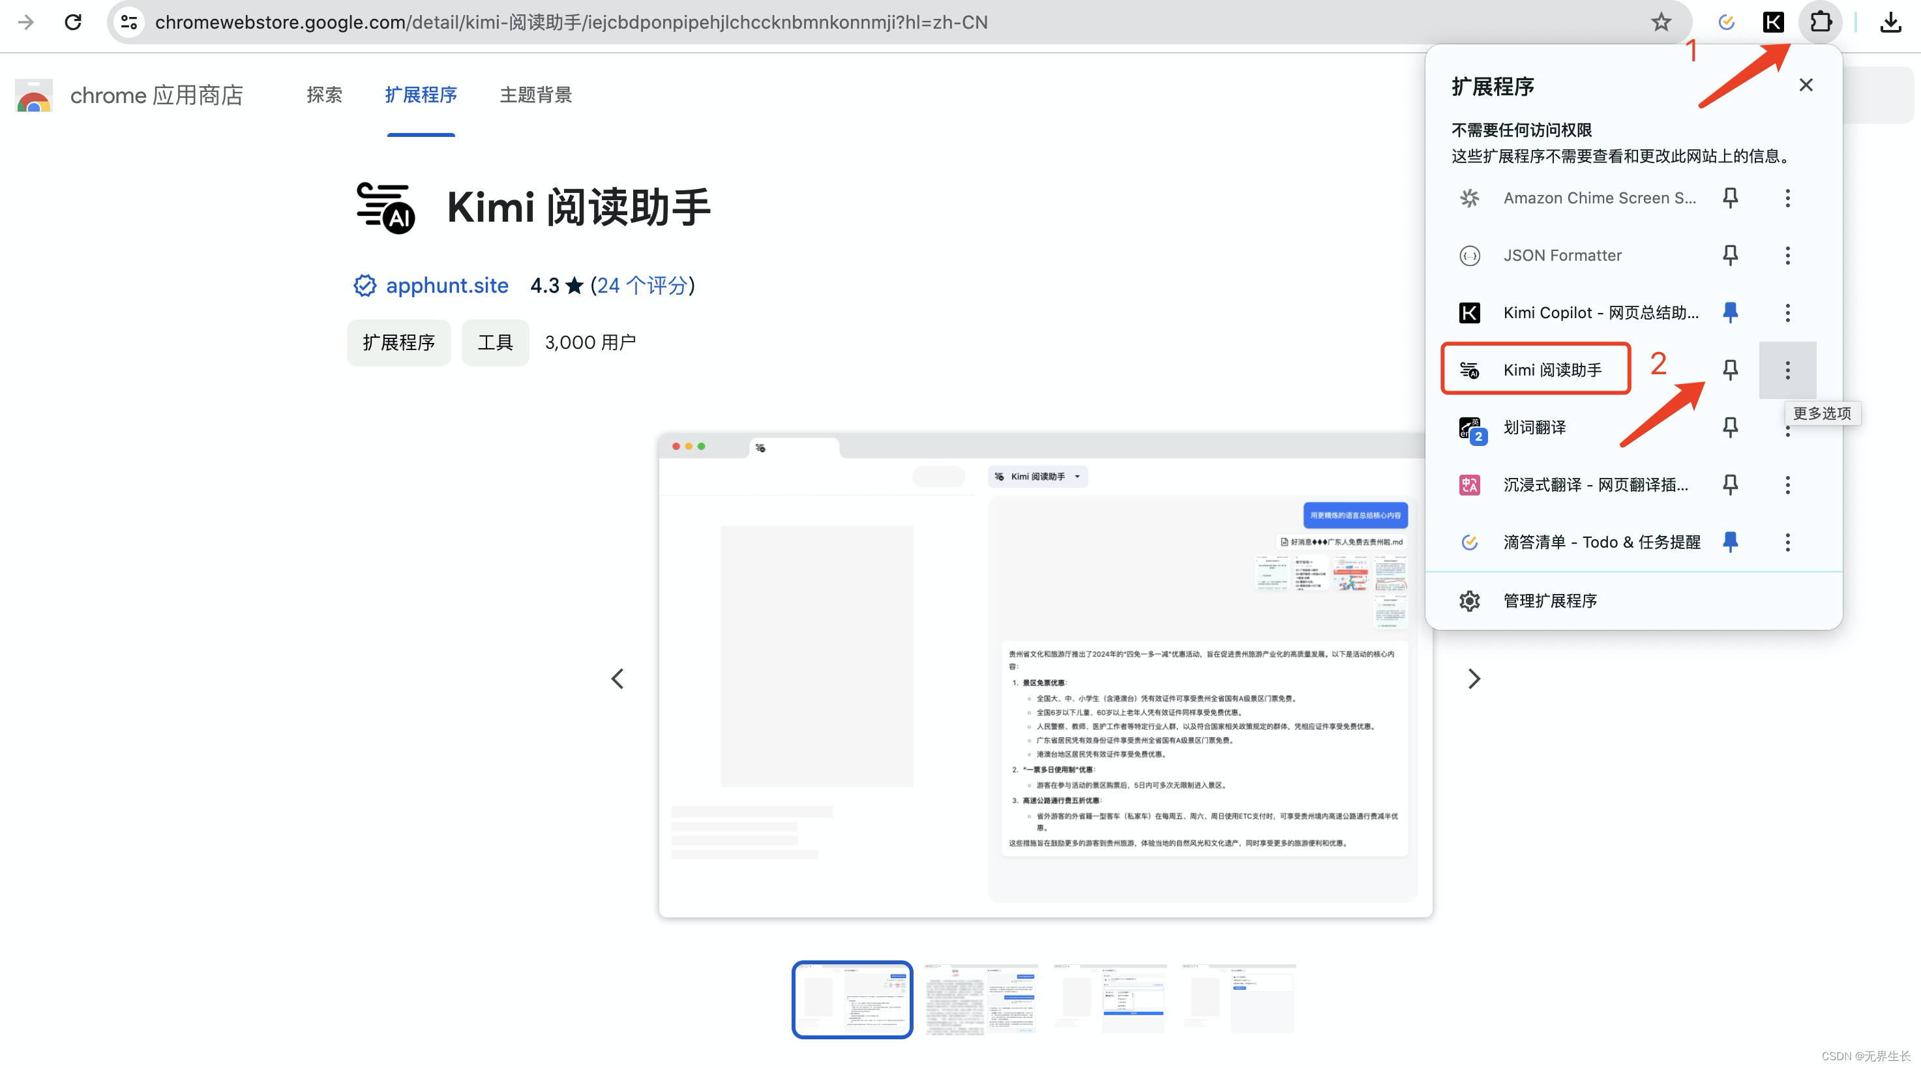Switch to the 扩展程序 store tab
1921x1068 pixels.
point(421,95)
